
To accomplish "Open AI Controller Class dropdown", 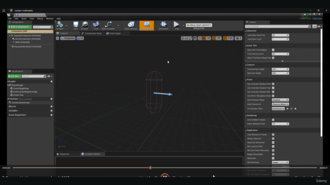I will pos(278,108).
